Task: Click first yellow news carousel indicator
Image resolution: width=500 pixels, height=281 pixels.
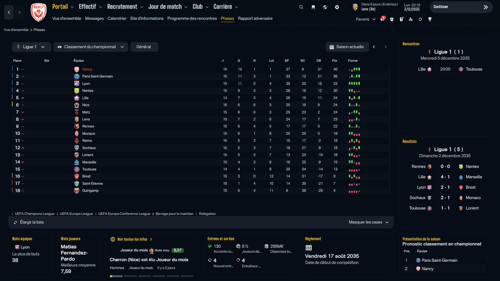Action: coord(116,276)
